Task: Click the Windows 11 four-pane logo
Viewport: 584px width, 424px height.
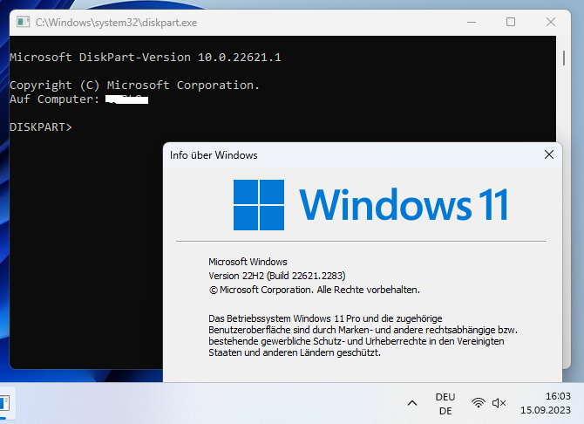Action: (x=259, y=205)
